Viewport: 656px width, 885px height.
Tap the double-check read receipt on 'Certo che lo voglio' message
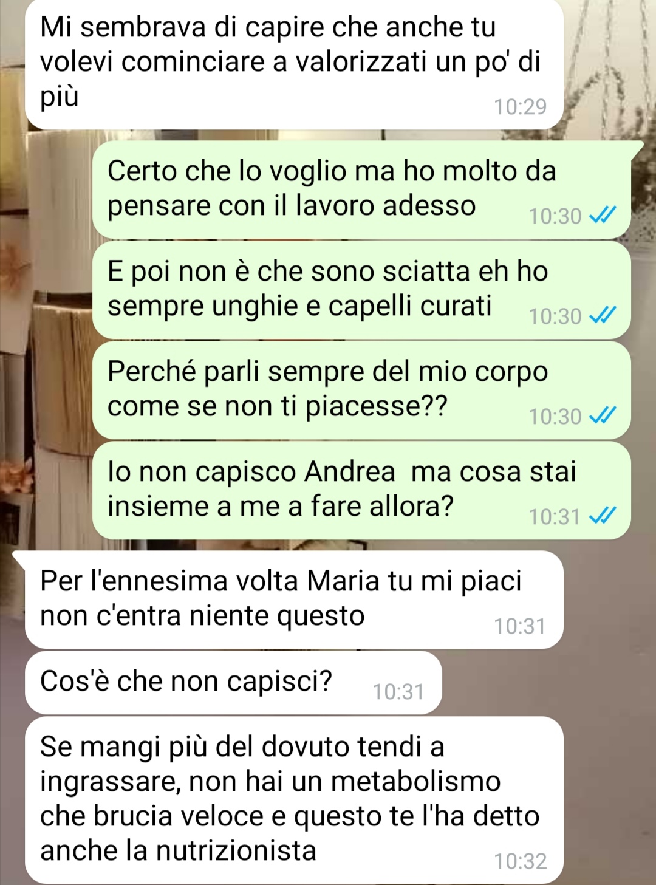pos(603,215)
